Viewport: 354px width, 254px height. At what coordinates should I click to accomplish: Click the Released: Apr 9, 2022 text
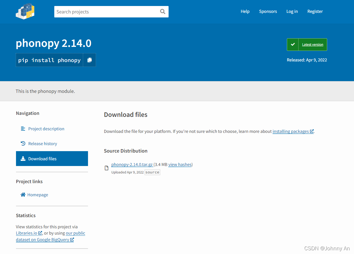tap(307, 60)
